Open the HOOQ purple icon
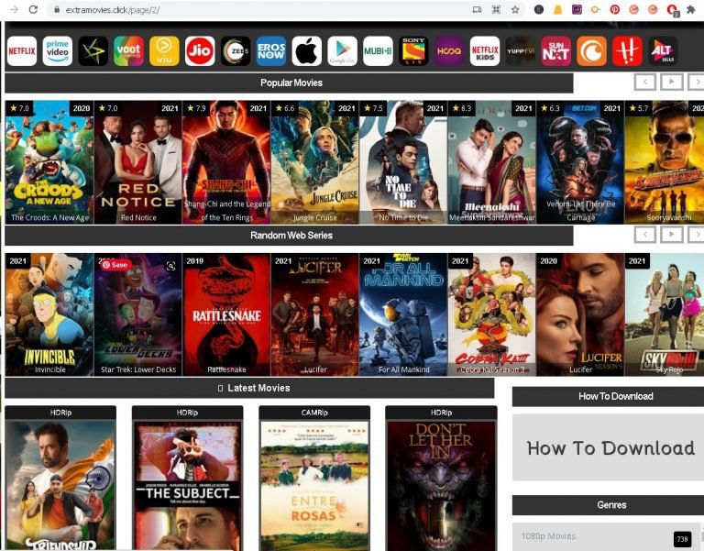This screenshot has height=551, width=704. click(449, 51)
